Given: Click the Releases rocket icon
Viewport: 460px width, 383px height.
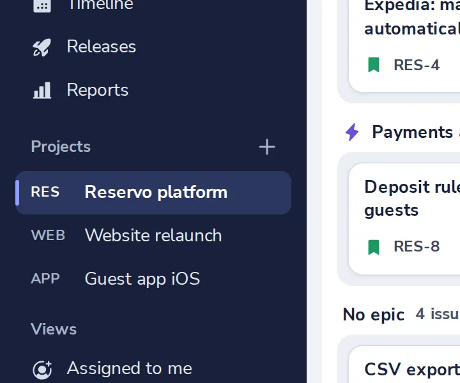Looking at the screenshot, I should click(42, 47).
